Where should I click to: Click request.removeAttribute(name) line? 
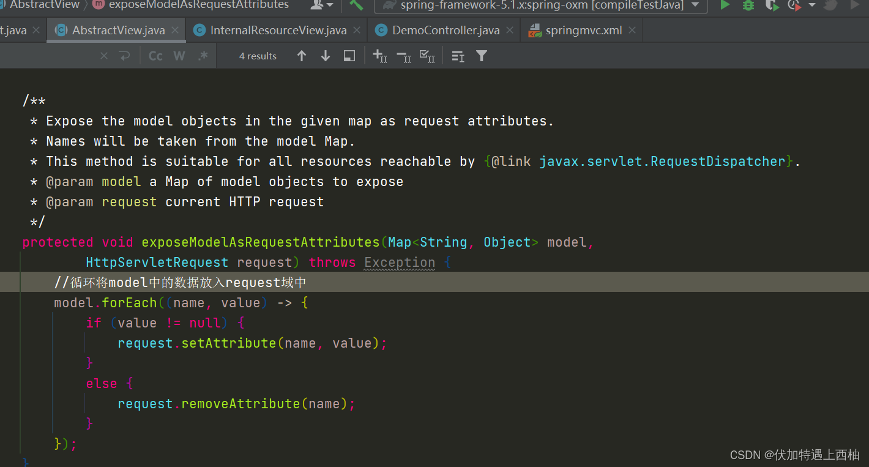[x=236, y=404]
